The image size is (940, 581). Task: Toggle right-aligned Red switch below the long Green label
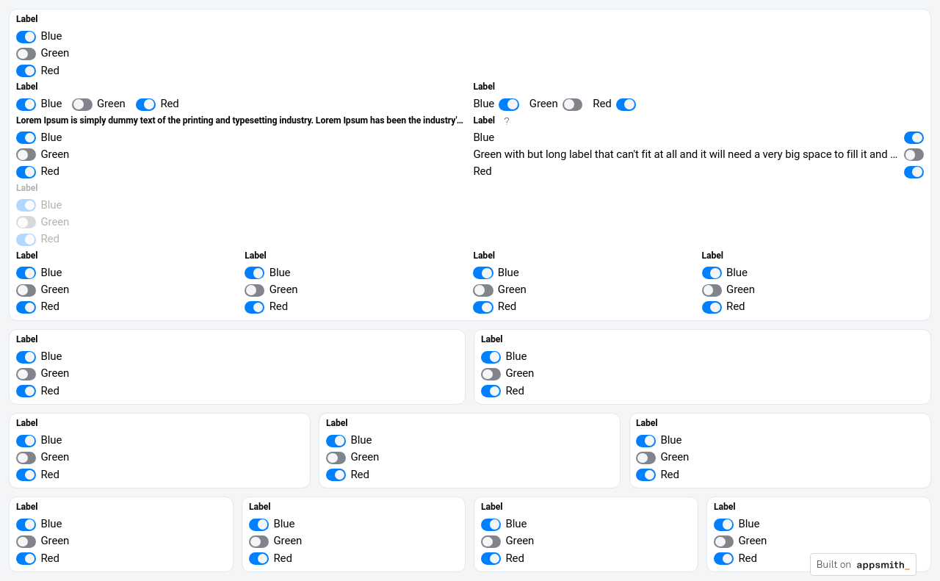pos(914,172)
